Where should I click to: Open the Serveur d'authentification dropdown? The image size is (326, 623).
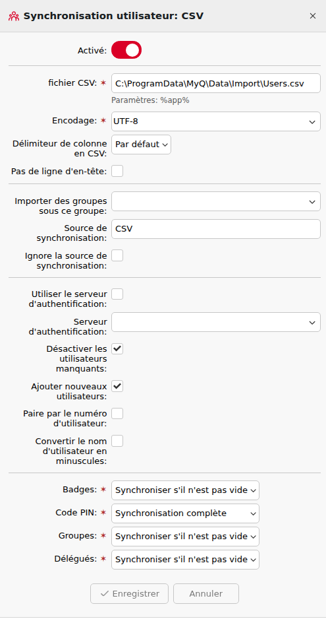216,322
